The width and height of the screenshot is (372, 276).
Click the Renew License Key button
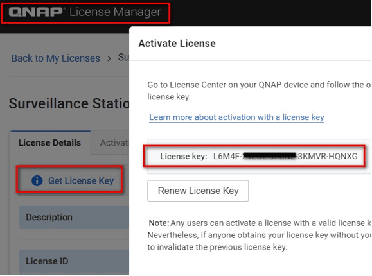pos(198,191)
